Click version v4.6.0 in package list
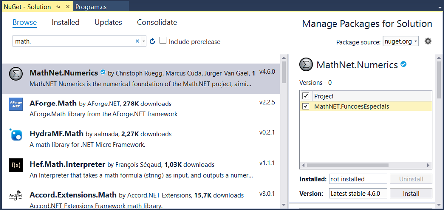The width and height of the screenshot is (444, 210). 267,71
